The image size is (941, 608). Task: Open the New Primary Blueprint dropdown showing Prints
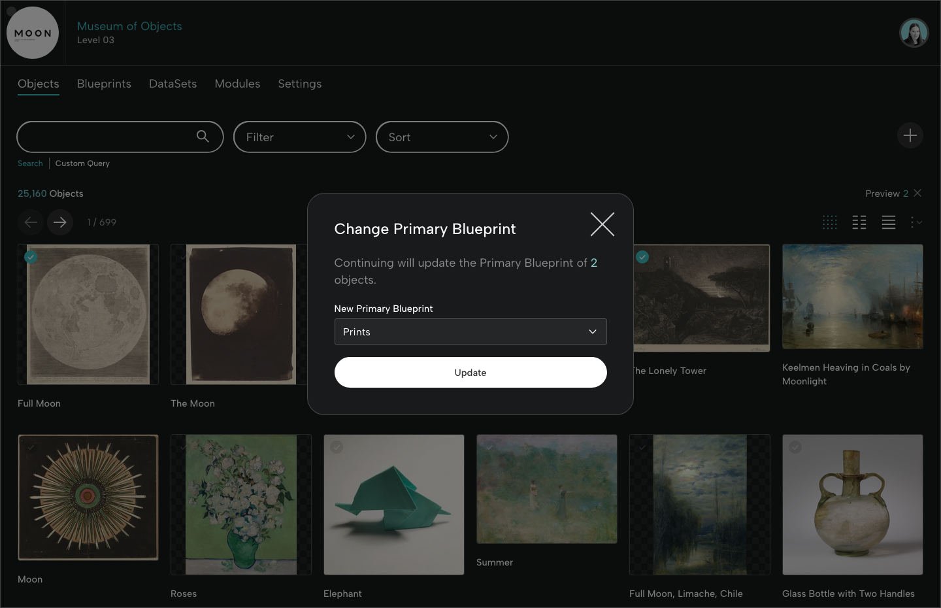pyautogui.click(x=470, y=331)
